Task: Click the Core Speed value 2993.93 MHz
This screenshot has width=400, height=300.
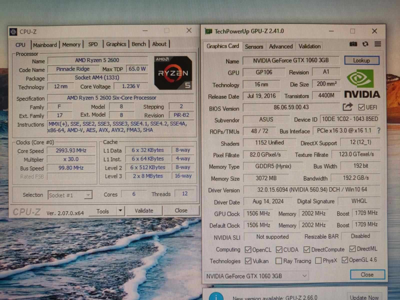Action: click(71, 150)
